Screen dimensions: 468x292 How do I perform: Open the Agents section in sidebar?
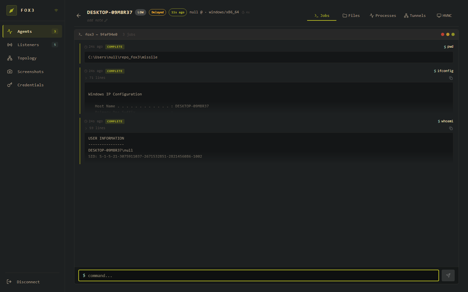pyautogui.click(x=32, y=31)
